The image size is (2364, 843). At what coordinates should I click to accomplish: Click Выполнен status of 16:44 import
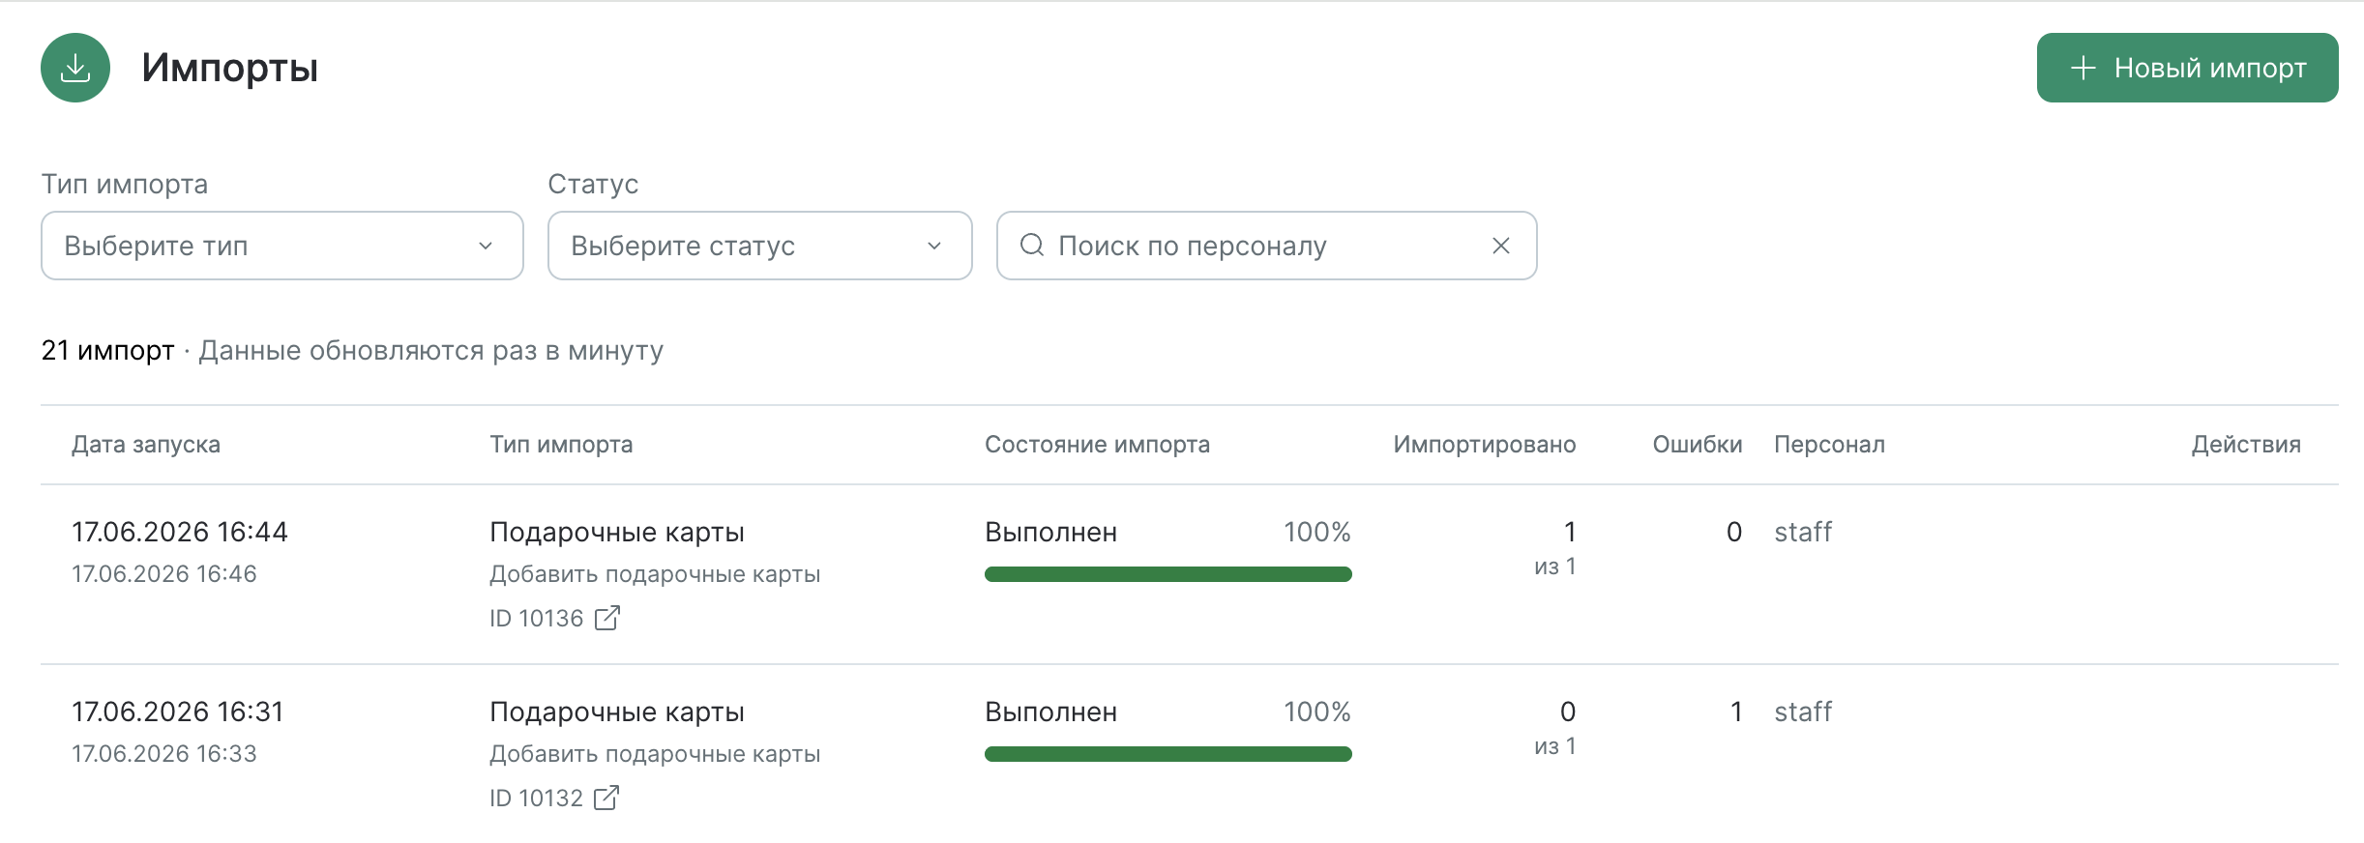point(1050,532)
